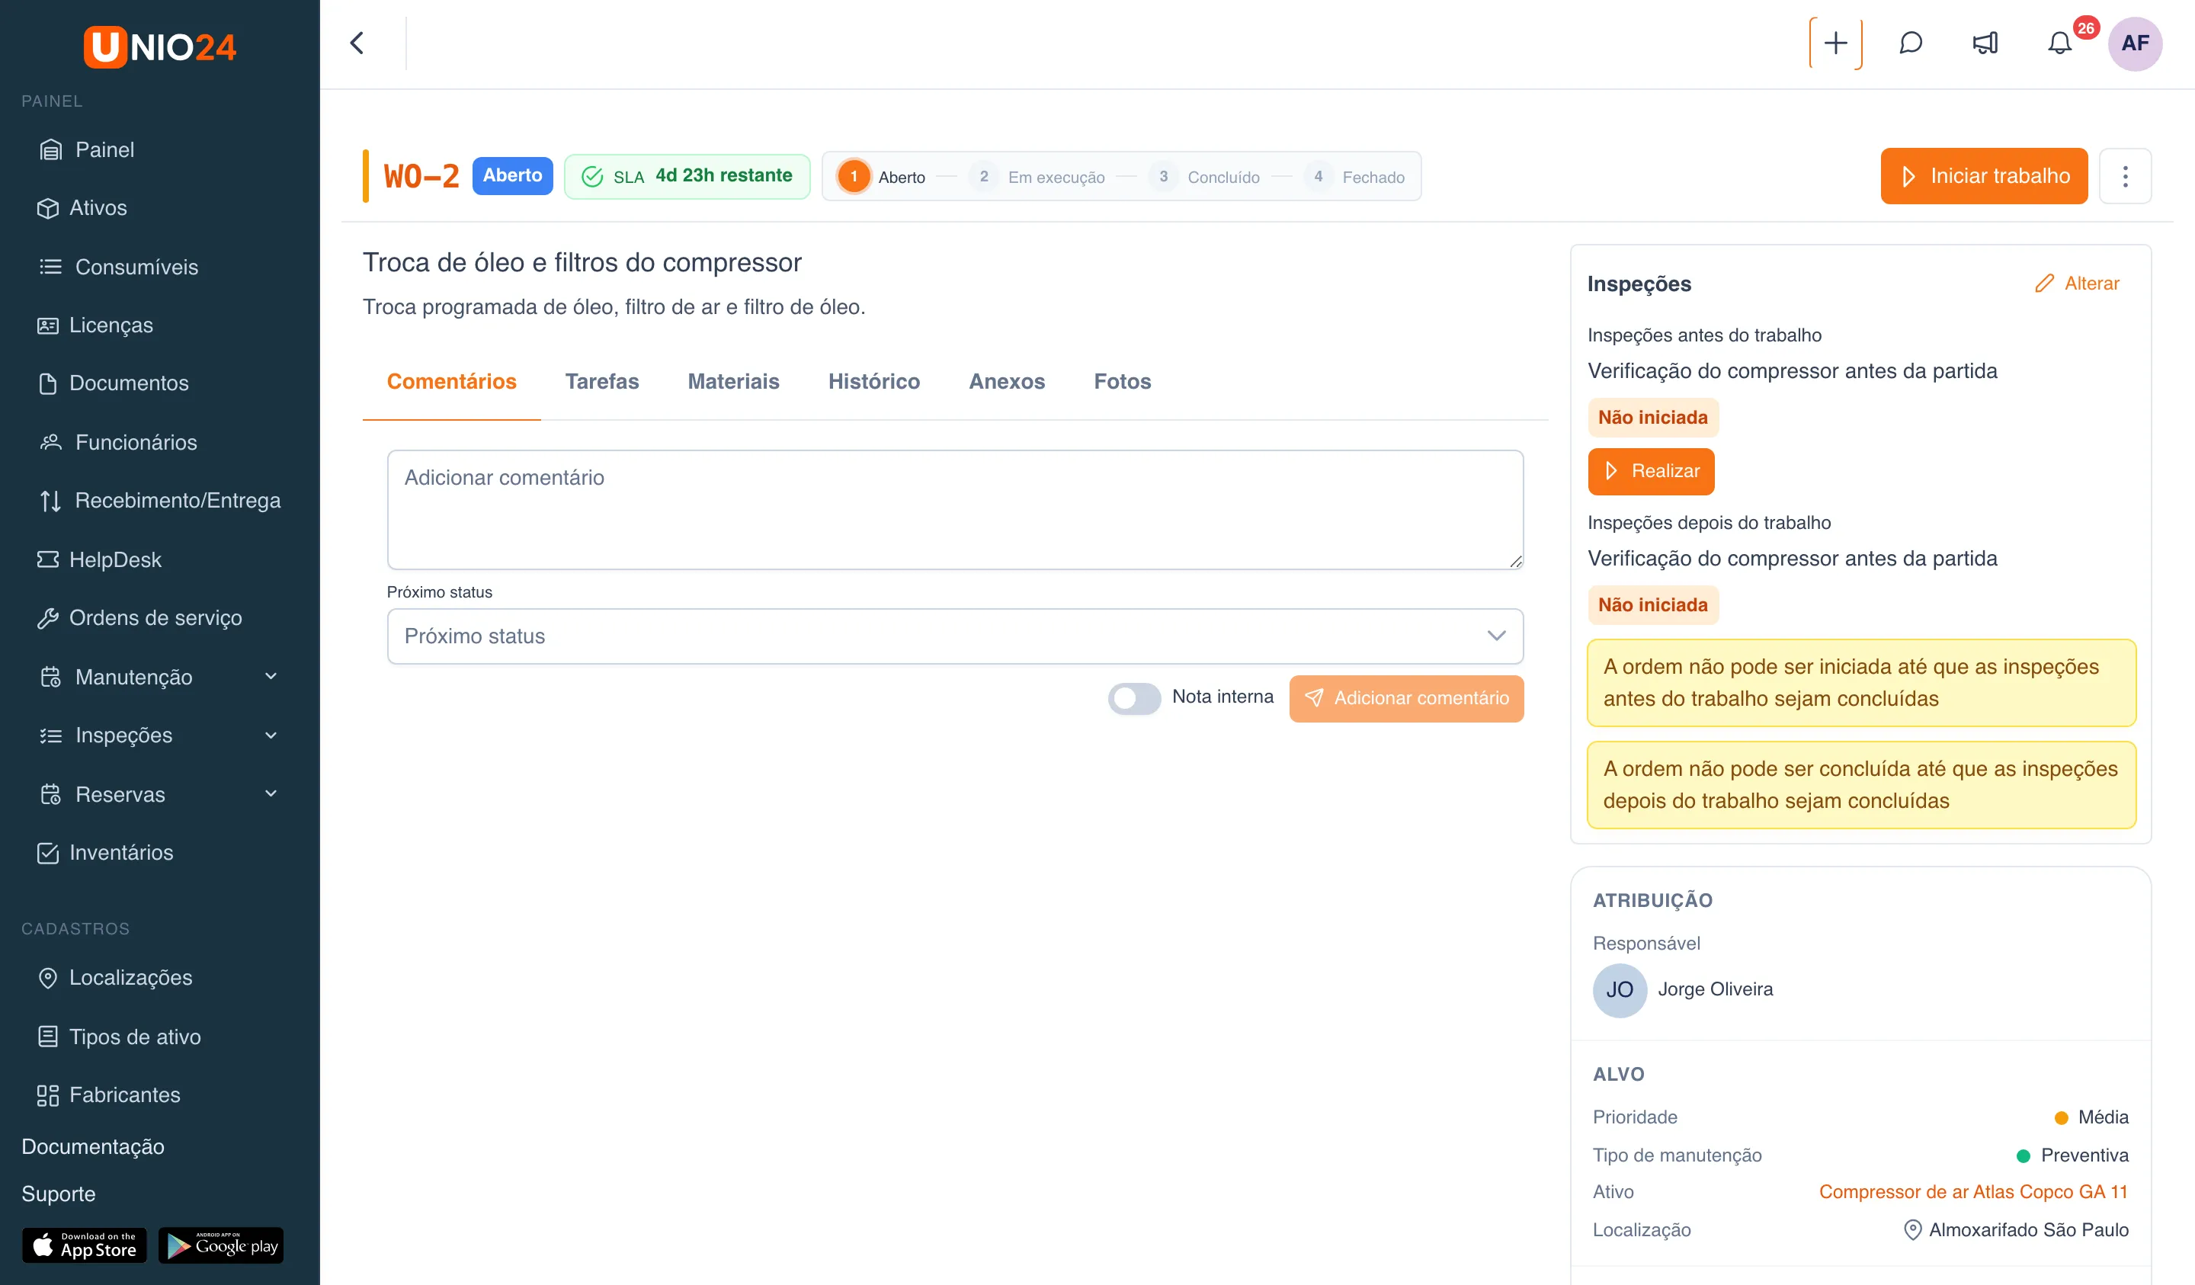
Task: Click Alterar in Inspeções panel
Action: (x=2078, y=284)
